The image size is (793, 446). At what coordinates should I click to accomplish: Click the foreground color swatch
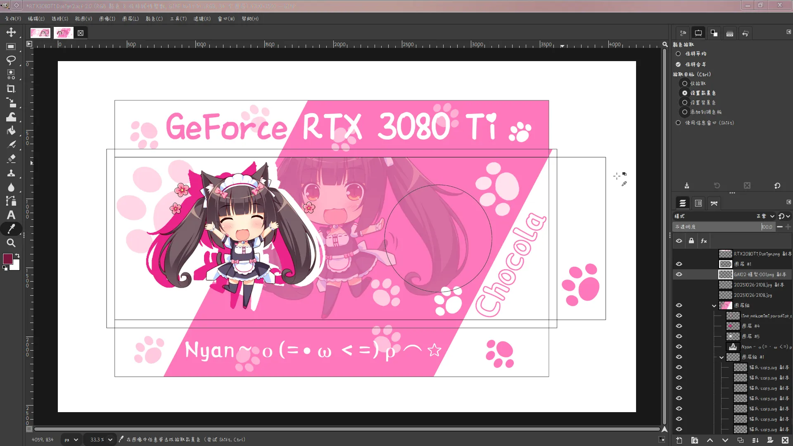(7, 259)
